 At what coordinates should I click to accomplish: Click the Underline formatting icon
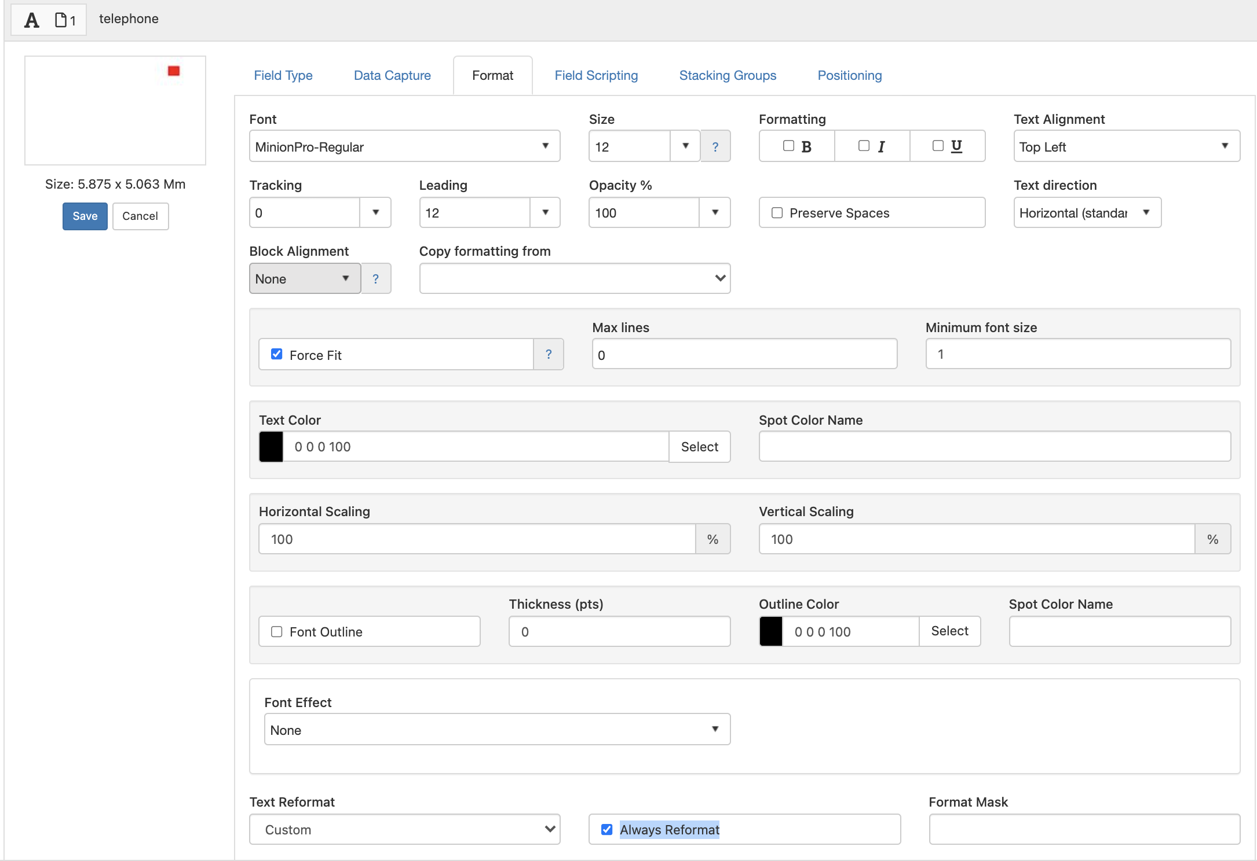click(957, 146)
